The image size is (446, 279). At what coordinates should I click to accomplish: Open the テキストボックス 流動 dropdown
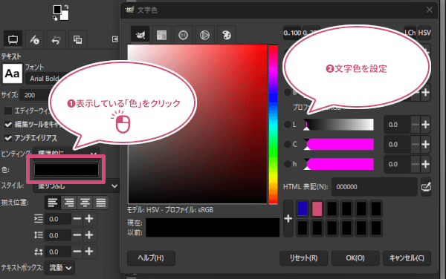59,268
